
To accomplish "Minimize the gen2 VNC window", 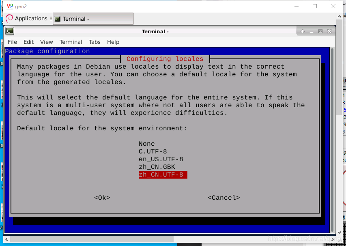I will [297, 6].
